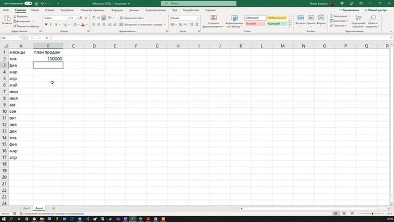This screenshot has width=394, height=222.
Task: Select the Нейтральный cell style
Action: pyautogui.click(x=277, y=18)
